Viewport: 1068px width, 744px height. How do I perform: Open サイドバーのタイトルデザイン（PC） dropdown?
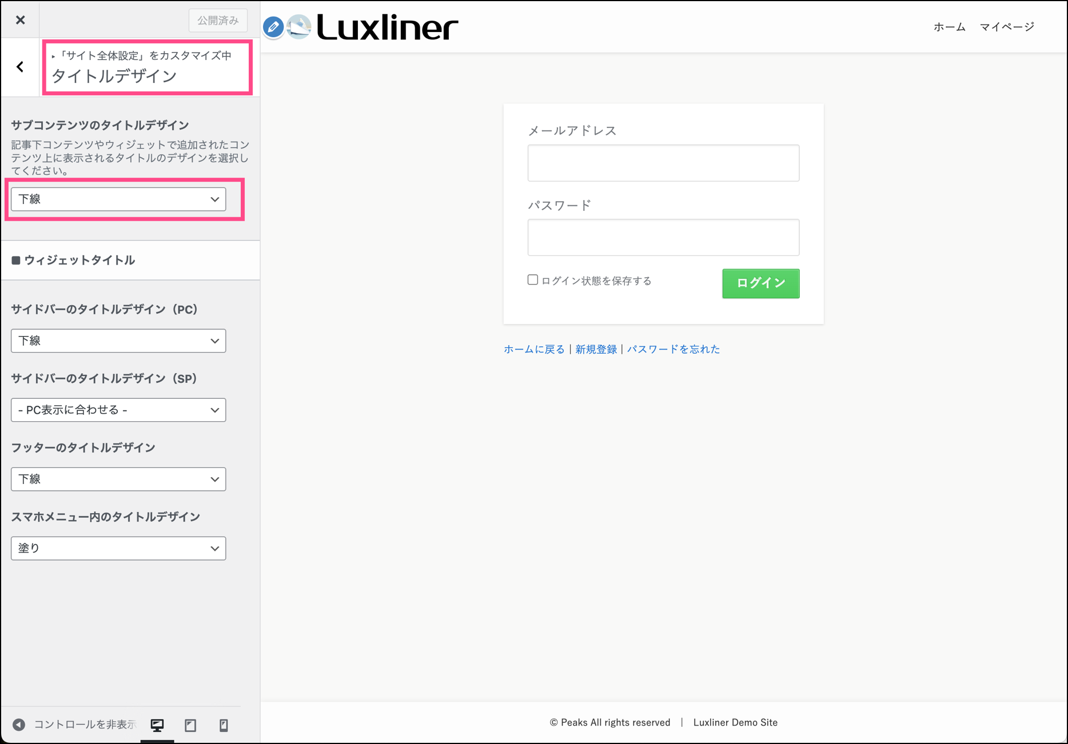pos(118,341)
